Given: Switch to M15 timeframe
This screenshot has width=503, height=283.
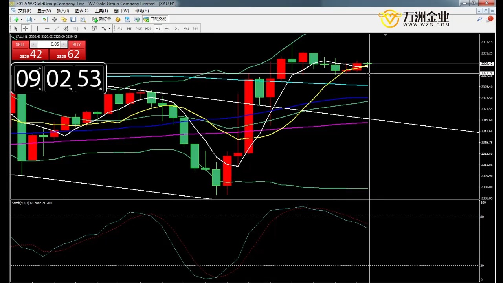Looking at the screenshot, I should (x=139, y=28).
